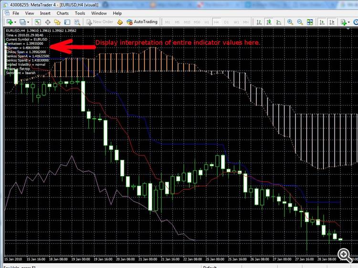The image size is (358, 268).
Task: Open the Strategy Tester icon
Action: [x=77, y=22]
